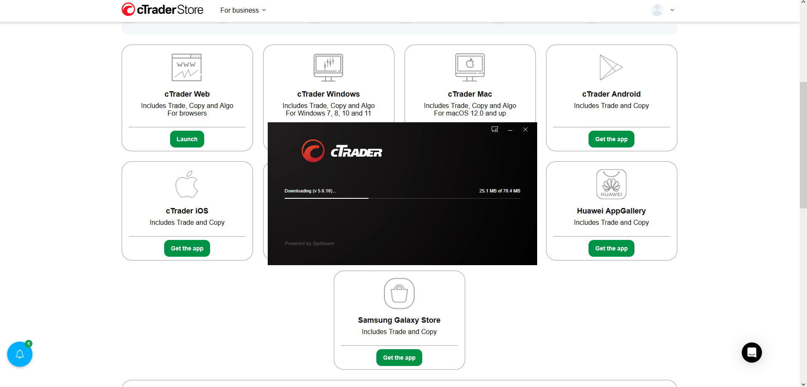Get the app for cTrader iOS
This screenshot has height=387, width=807.
pos(187,248)
